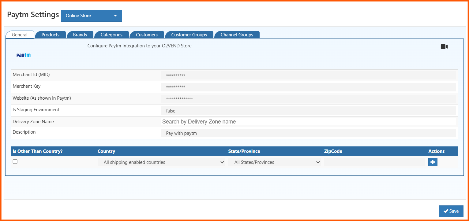Toggle the Is Other Than Country checkbox
This screenshot has height=221, width=469.
[15, 162]
